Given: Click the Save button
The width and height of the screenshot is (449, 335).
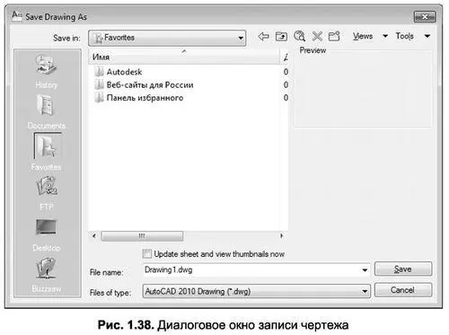Looking at the screenshot, I should tap(403, 269).
